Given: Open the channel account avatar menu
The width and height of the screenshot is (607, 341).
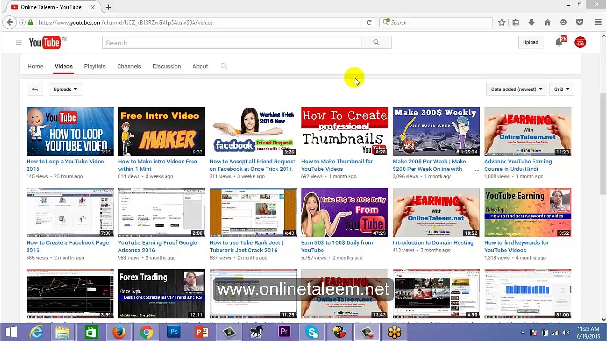Looking at the screenshot, I should coord(580,43).
